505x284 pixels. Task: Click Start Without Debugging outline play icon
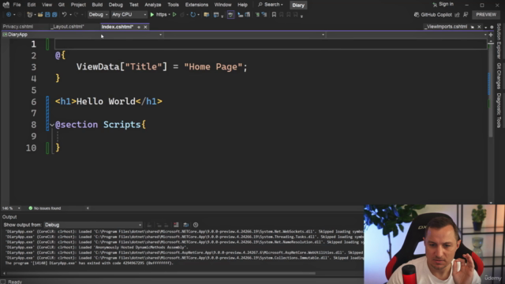174,15
